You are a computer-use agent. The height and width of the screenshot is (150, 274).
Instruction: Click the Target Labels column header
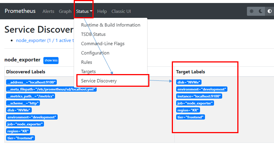(x=191, y=72)
